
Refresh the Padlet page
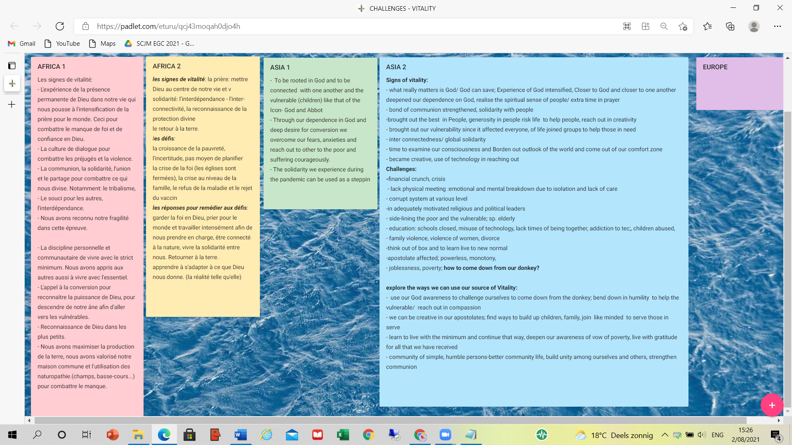coord(60,26)
